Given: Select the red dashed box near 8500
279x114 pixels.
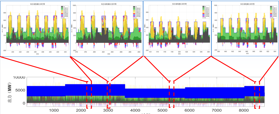Looking at the screenshot, I should [x=257, y=95].
